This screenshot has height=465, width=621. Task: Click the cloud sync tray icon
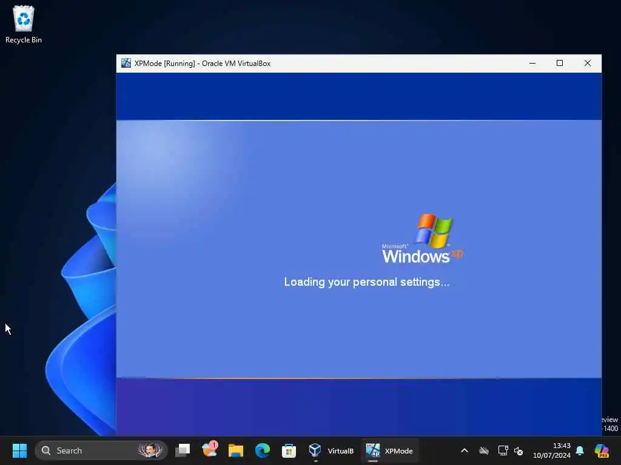tap(483, 450)
